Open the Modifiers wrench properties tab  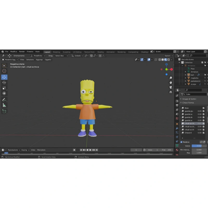click(177, 128)
